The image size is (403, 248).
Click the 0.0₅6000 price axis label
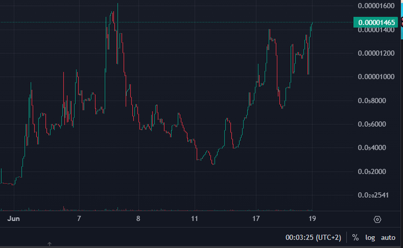point(372,124)
